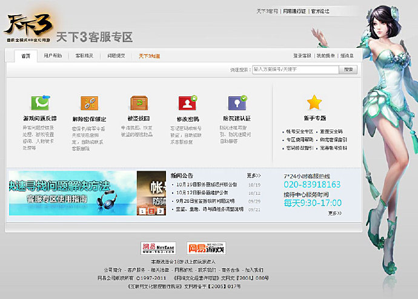The image size is (418, 299).
Task: Open the 公司简介 footer link
Action: point(113,270)
